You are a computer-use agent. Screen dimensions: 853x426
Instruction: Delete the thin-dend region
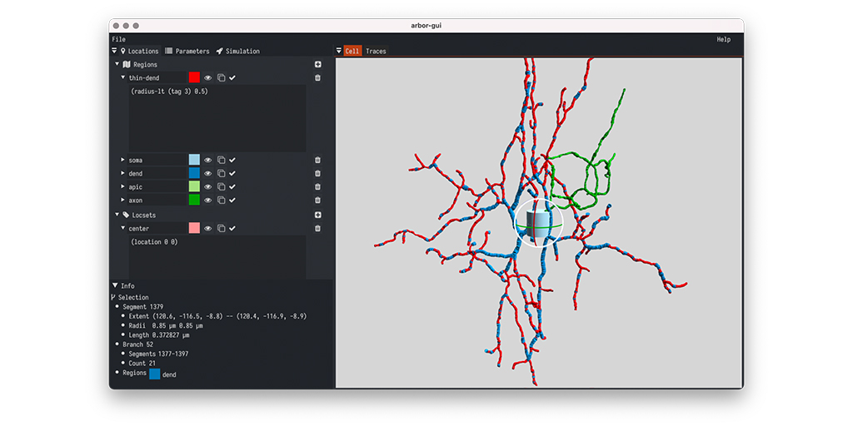pyautogui.click(x=317, y=77)
